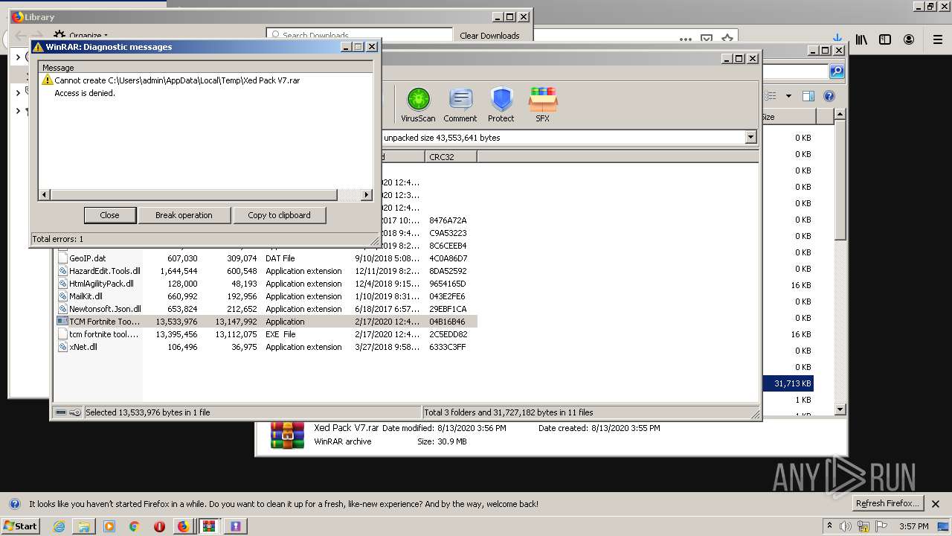952x536 pixels.
Task: Dismiss the Firefox refresh notification bar
Action: [x=936, y=504]
